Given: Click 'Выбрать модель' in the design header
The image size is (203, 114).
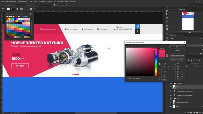Looking at the screenshot, I should click(48, 29).
